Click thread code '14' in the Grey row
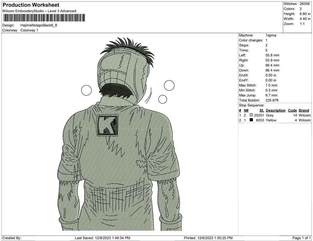Image resolution: width=313 pixels, height=241 pixels. pos(295,115)
